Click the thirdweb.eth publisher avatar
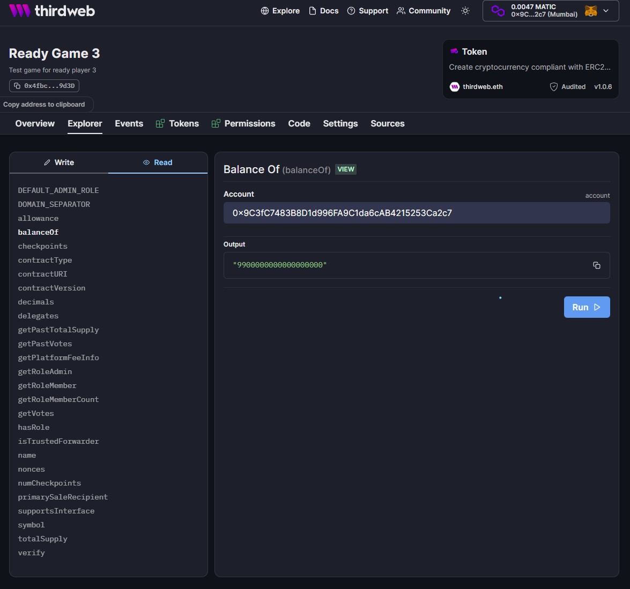 click(455, 87)
